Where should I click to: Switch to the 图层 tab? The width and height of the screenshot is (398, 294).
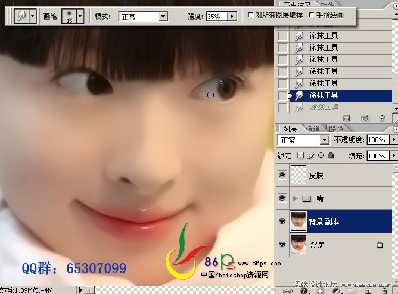tap(290, 129)
